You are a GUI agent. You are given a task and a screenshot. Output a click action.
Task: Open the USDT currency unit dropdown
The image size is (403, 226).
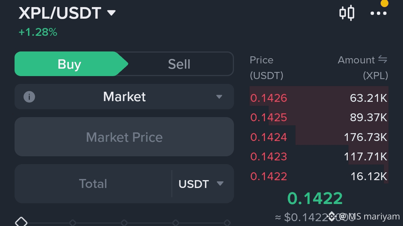(x=201, y=184)
